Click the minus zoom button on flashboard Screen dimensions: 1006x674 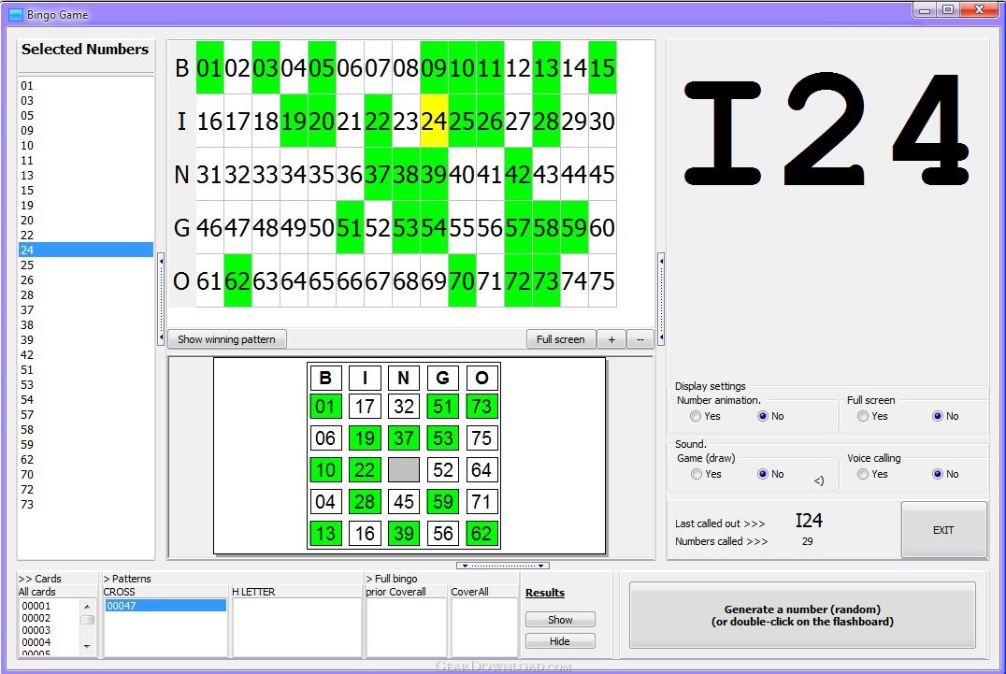point(640,339)
